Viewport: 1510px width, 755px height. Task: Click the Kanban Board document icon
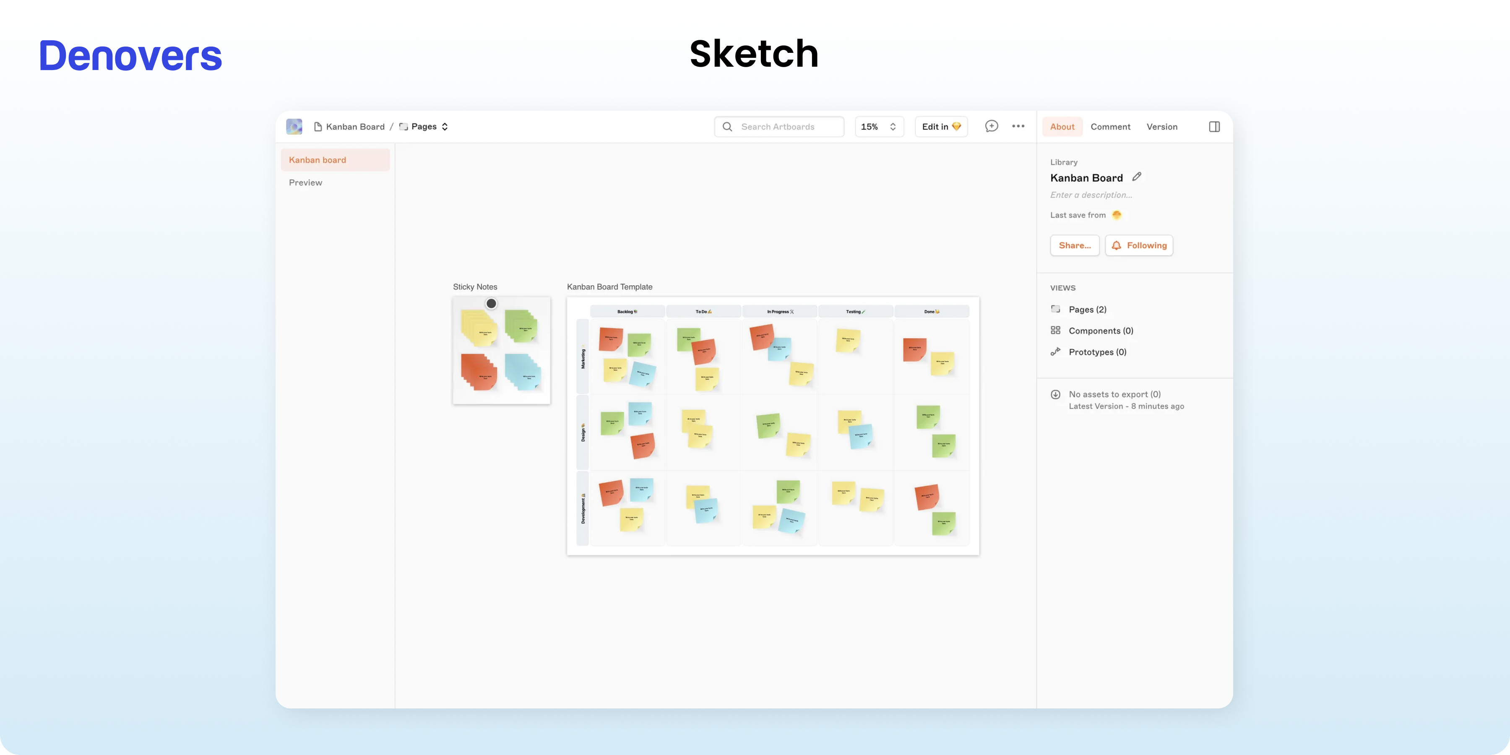[318, 127]
